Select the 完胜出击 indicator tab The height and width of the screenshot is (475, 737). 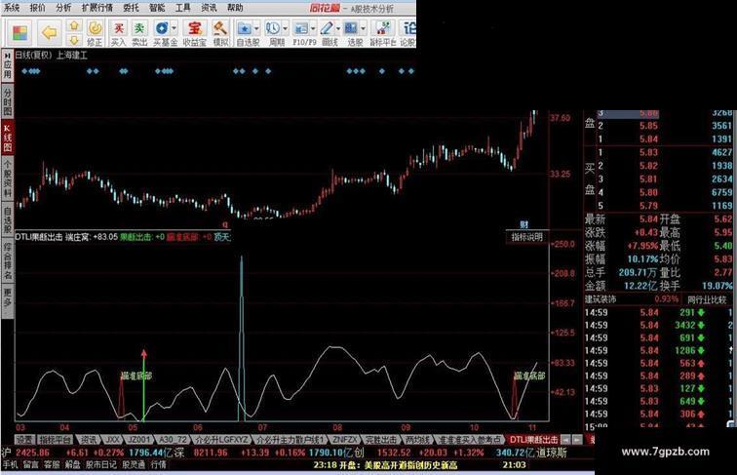[x=380, y=439]
